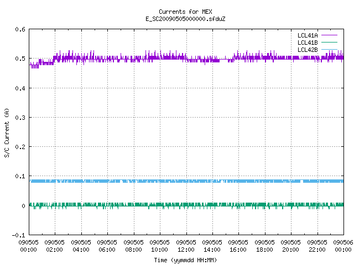
Task: Click the green LCL41B legend line sample
Action: click(329, 42)
